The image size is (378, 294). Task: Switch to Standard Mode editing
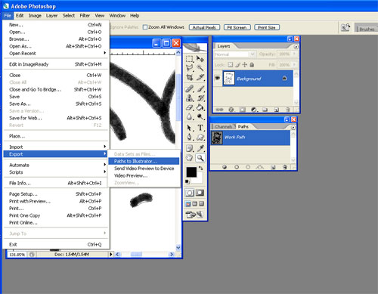pos(190,193)
